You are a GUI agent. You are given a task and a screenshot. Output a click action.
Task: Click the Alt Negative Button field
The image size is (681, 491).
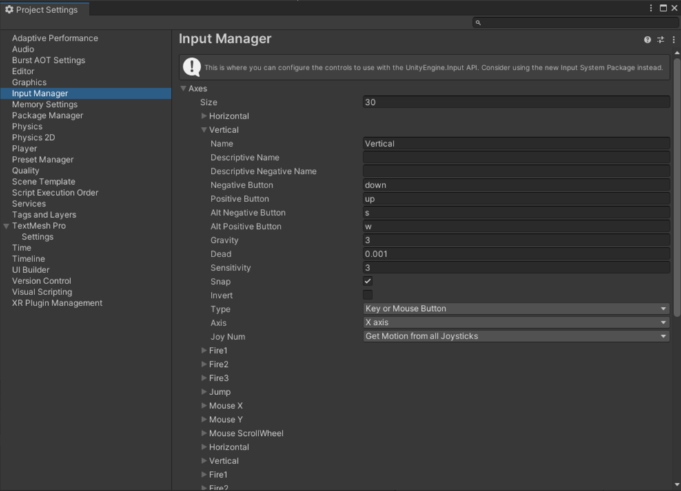[x=516, y=212]
